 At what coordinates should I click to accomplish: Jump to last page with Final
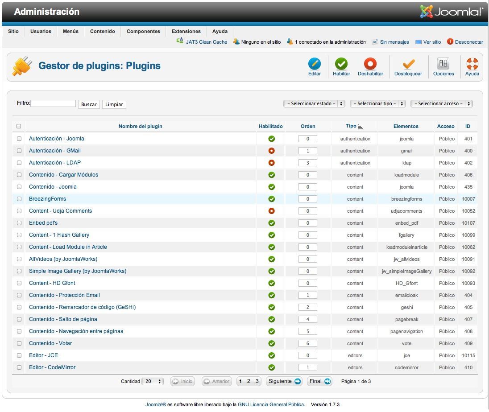tap(319, 381)
